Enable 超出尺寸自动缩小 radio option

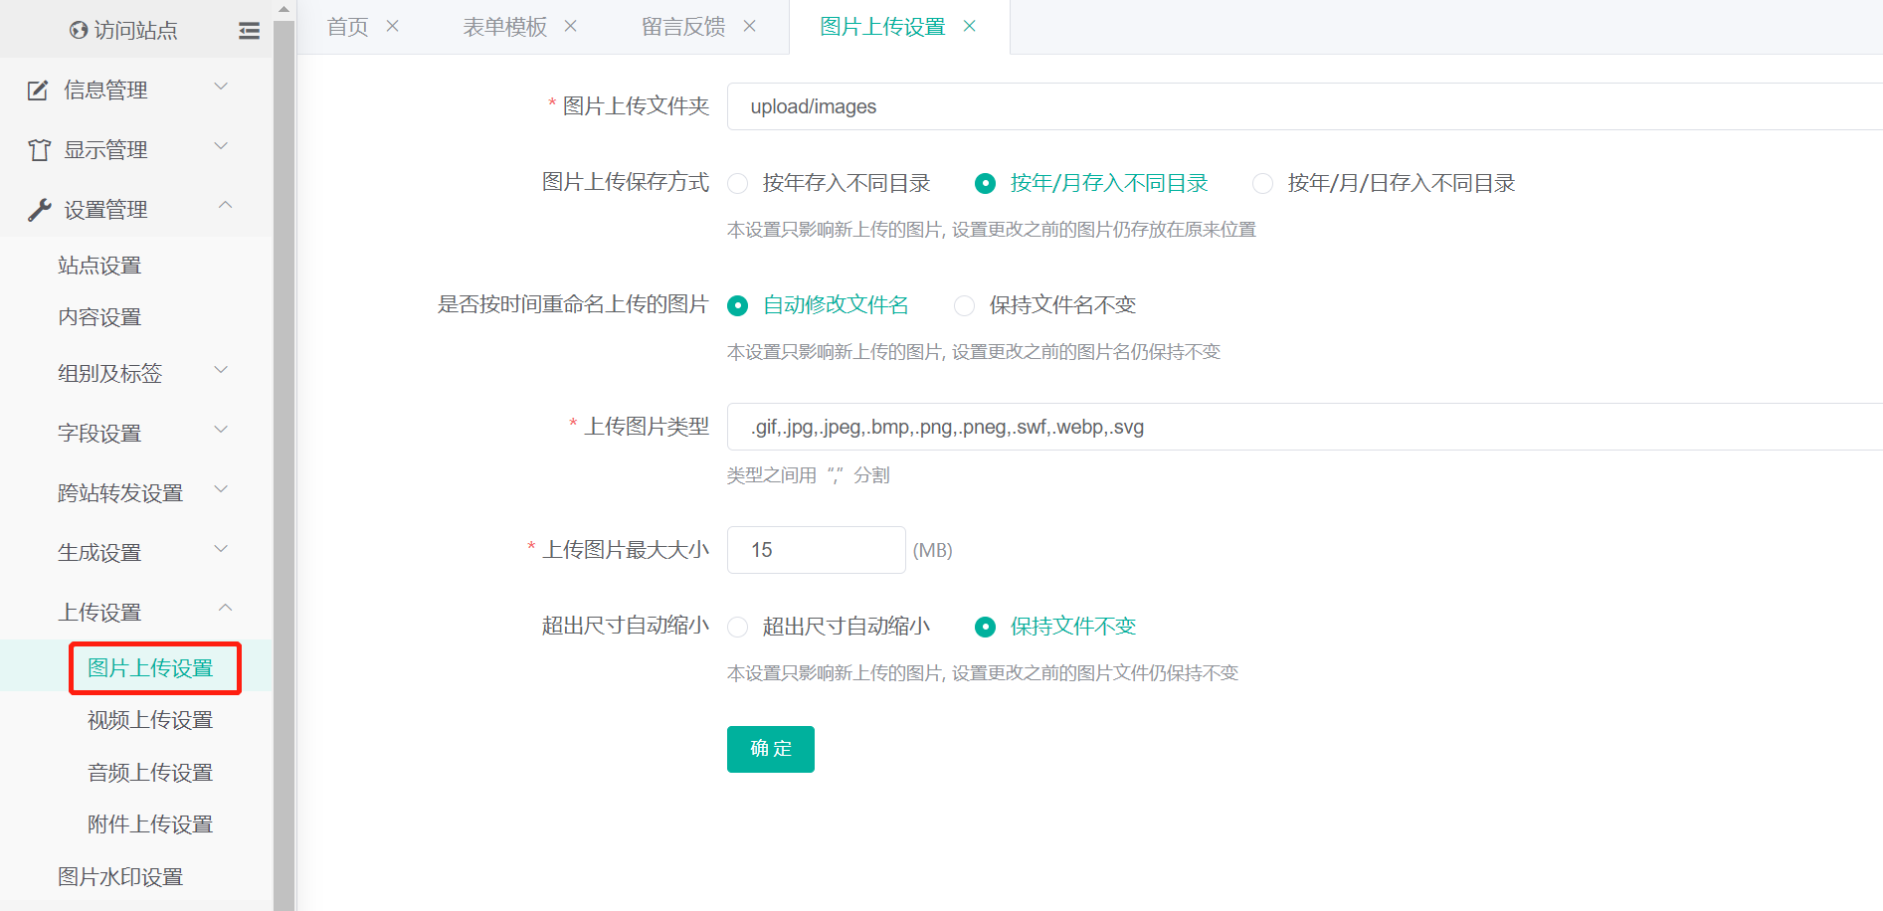(x=738, y=628)
